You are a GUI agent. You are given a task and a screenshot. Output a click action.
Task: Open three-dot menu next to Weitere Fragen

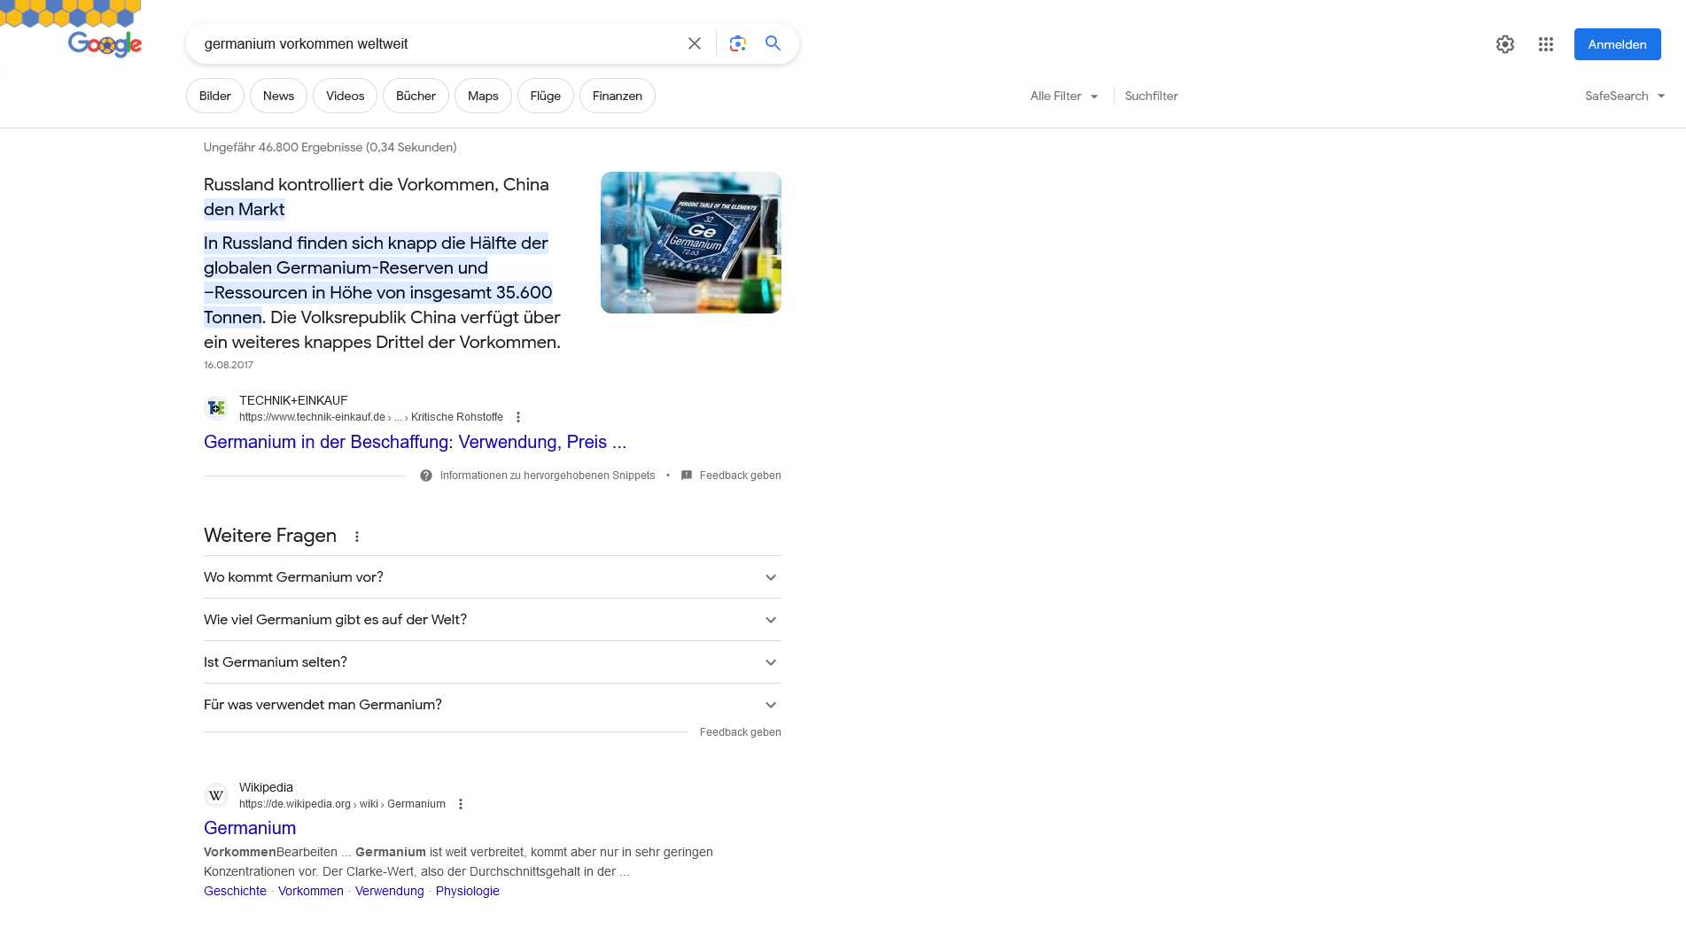[357, 537]
